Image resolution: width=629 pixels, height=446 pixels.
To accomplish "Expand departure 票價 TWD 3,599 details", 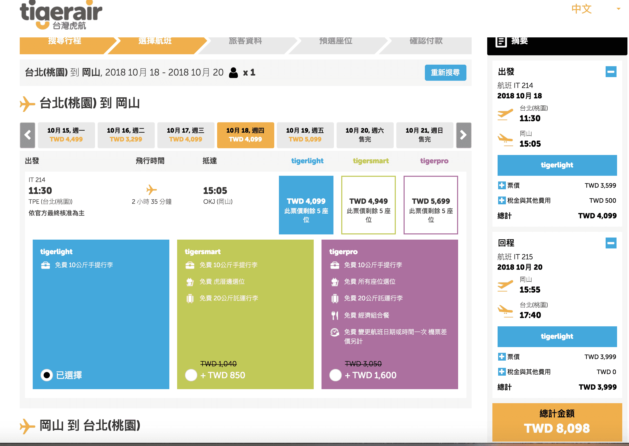I will (x=501, y=185).
